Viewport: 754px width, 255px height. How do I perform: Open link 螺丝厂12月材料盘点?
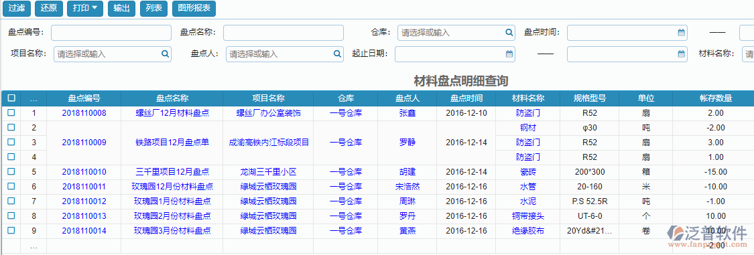click(x=172, y=113)
